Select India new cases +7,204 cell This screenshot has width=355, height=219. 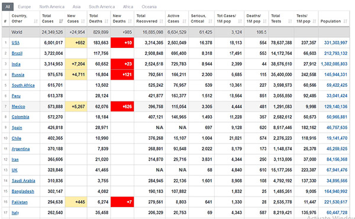pyautogui.click(x=76, y=64)
